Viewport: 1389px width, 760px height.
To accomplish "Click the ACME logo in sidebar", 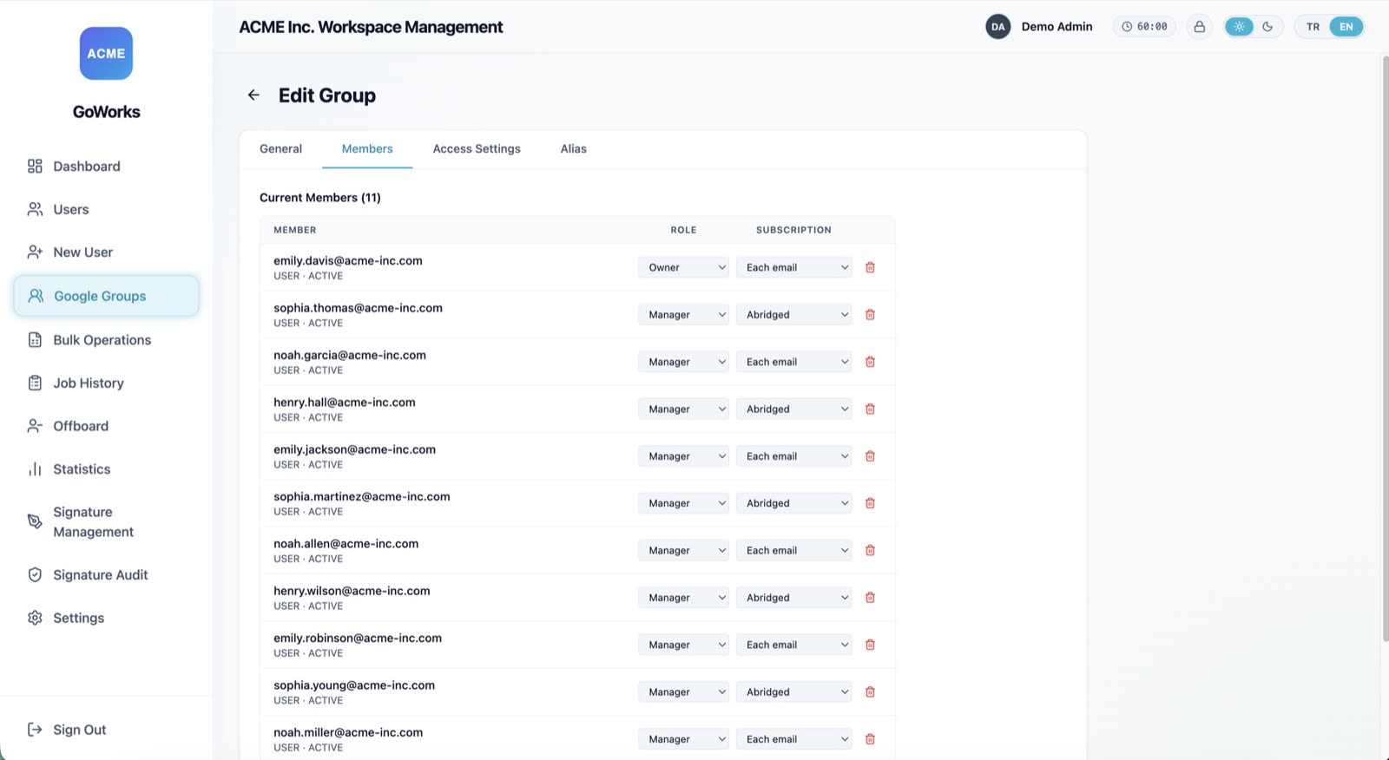I will (x=106, y=53).
